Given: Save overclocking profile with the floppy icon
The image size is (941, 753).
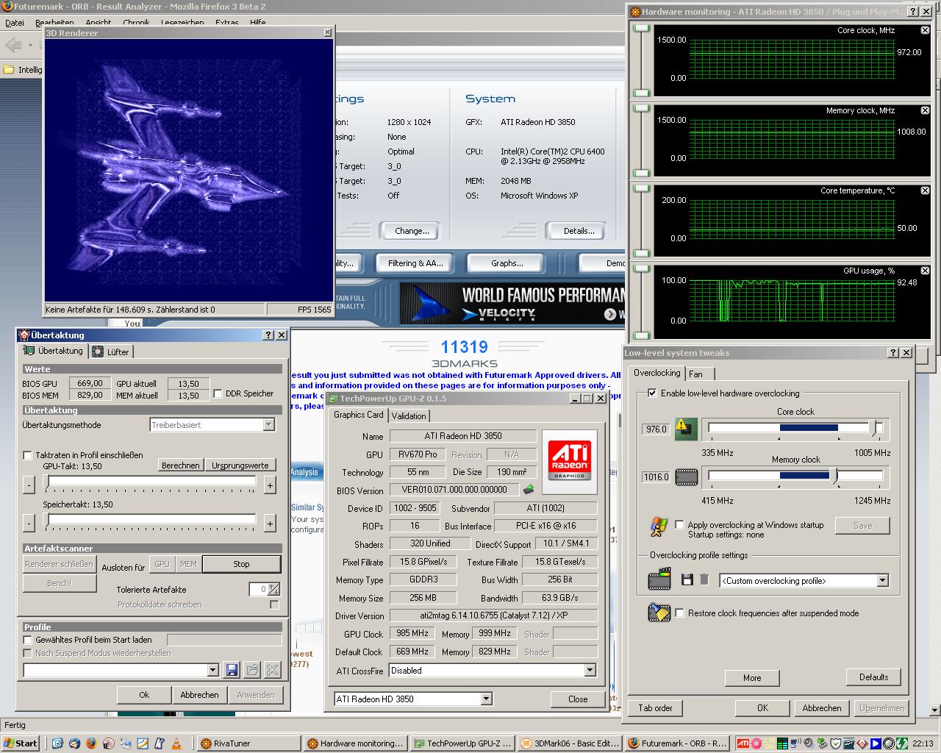Looking at the screenshot, I should click(x=687, y=580).
